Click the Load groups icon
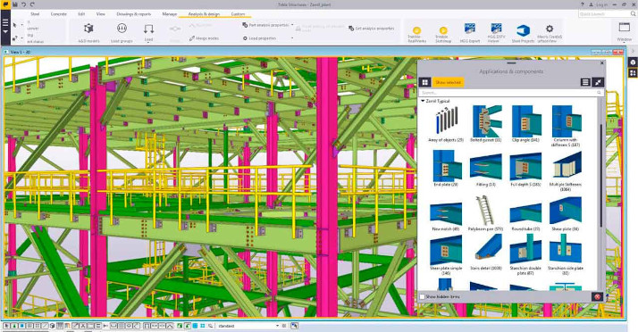Image resolution: width=638 pixels, height=332 pixels. click(x=122, y=32)
